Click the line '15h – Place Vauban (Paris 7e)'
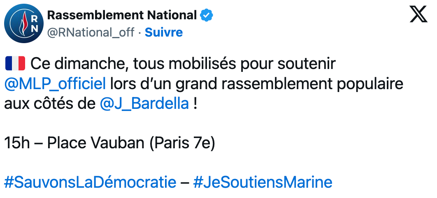The image size is (437, 198). pyautogui.click(x=109, y=143)
